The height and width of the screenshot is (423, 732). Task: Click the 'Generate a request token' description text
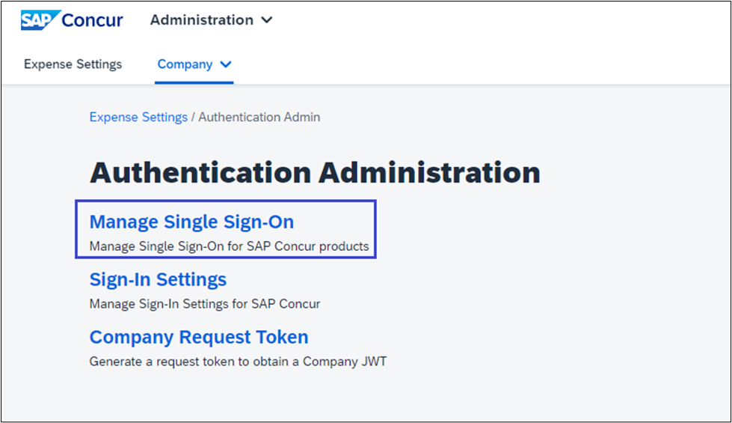pos(238,362)
